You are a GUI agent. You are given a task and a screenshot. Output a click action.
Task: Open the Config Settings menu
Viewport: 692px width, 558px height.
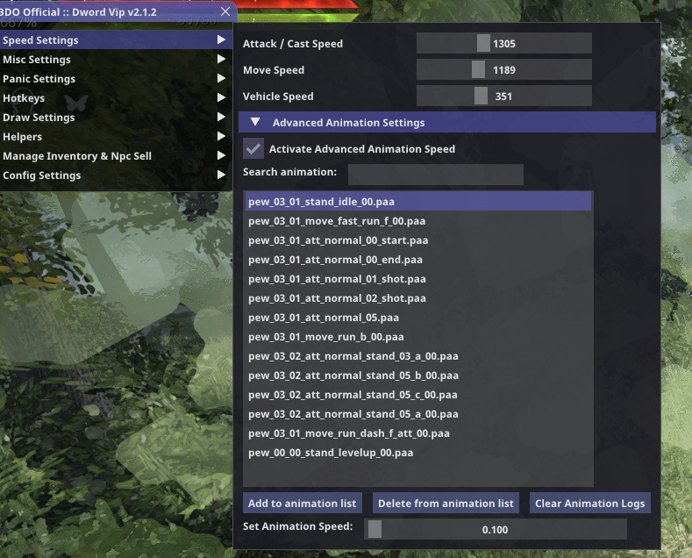pos(116,175)
